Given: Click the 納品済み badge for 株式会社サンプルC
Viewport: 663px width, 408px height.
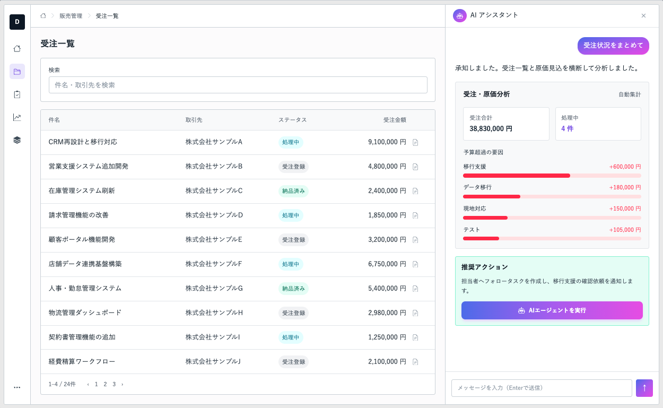Looking at the screenshot, I should tap(293, 191).
